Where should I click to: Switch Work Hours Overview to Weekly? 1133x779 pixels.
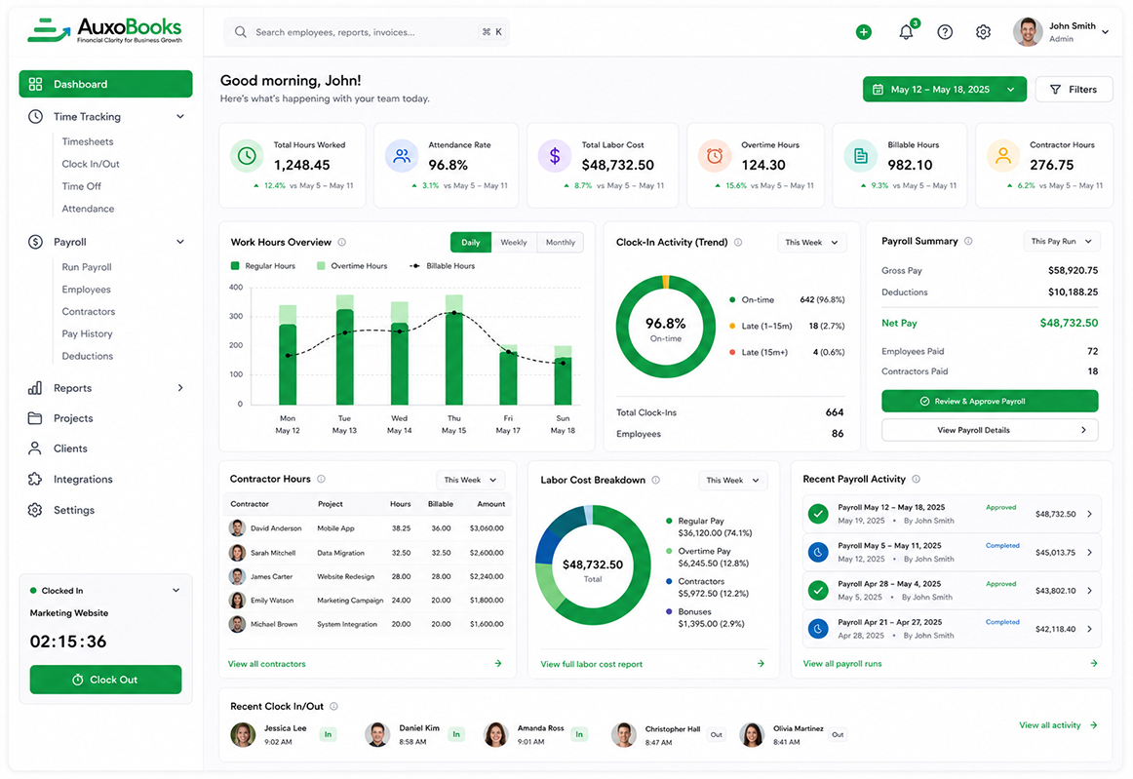click(514, 242)
